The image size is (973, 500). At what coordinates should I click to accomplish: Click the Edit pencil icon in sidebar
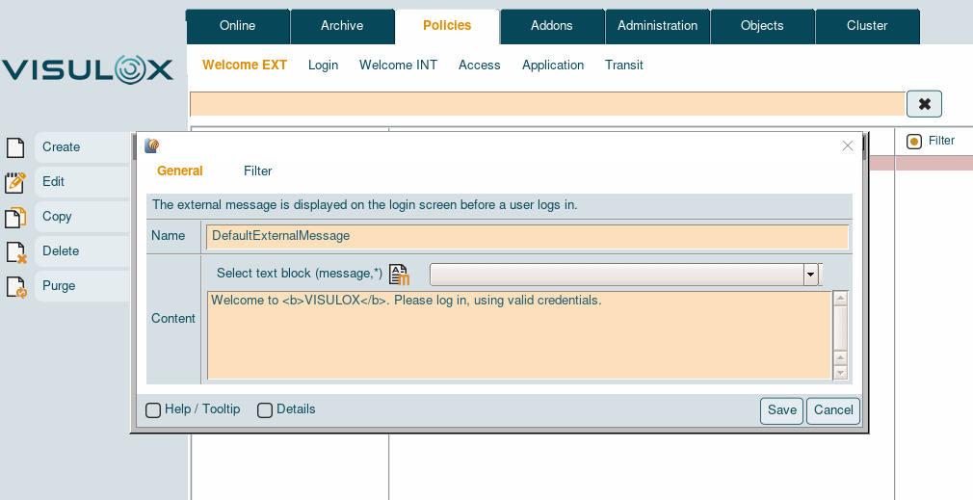15,182
